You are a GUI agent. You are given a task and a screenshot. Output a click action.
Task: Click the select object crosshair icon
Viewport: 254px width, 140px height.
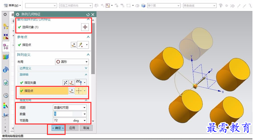[85, 27]
